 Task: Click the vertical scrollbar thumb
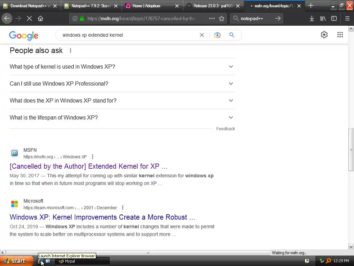pyautogui.click(x=351, y=150)
